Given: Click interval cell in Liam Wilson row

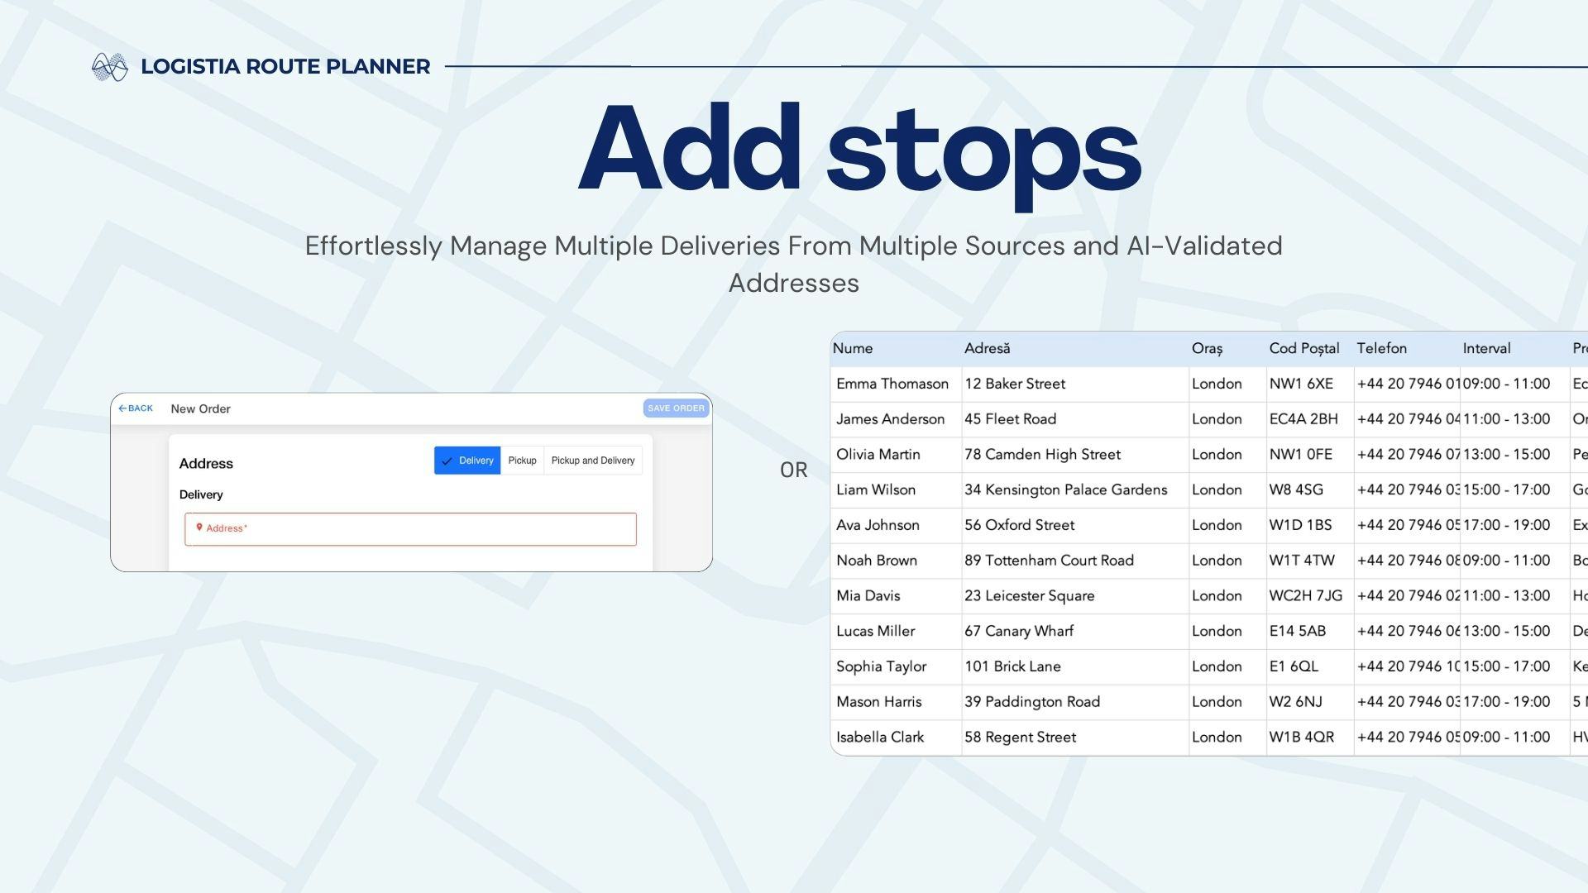Looking at the screenshot, I should tap(1514, 490).
